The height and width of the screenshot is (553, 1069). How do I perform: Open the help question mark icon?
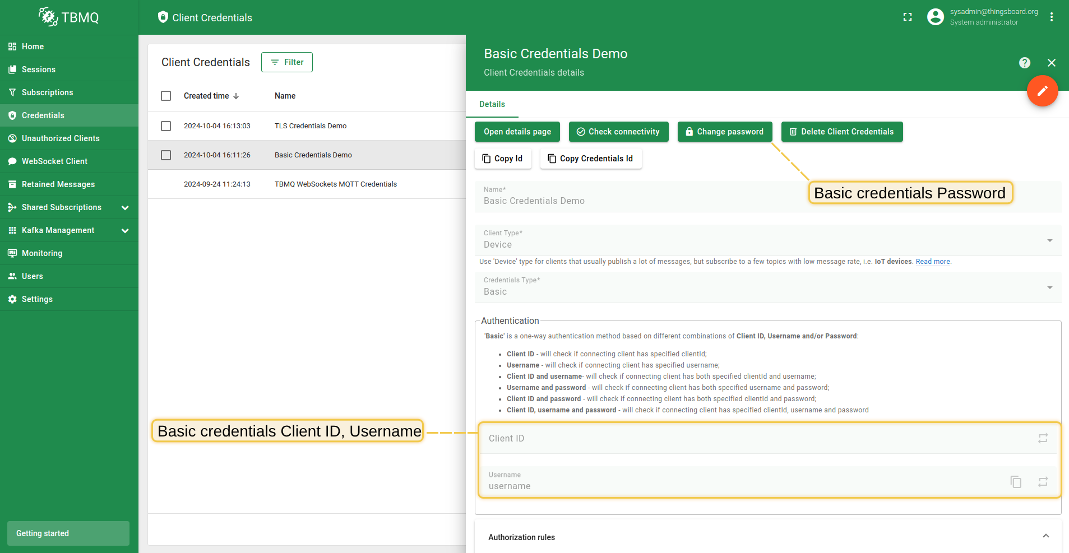tap(1024, 63)
